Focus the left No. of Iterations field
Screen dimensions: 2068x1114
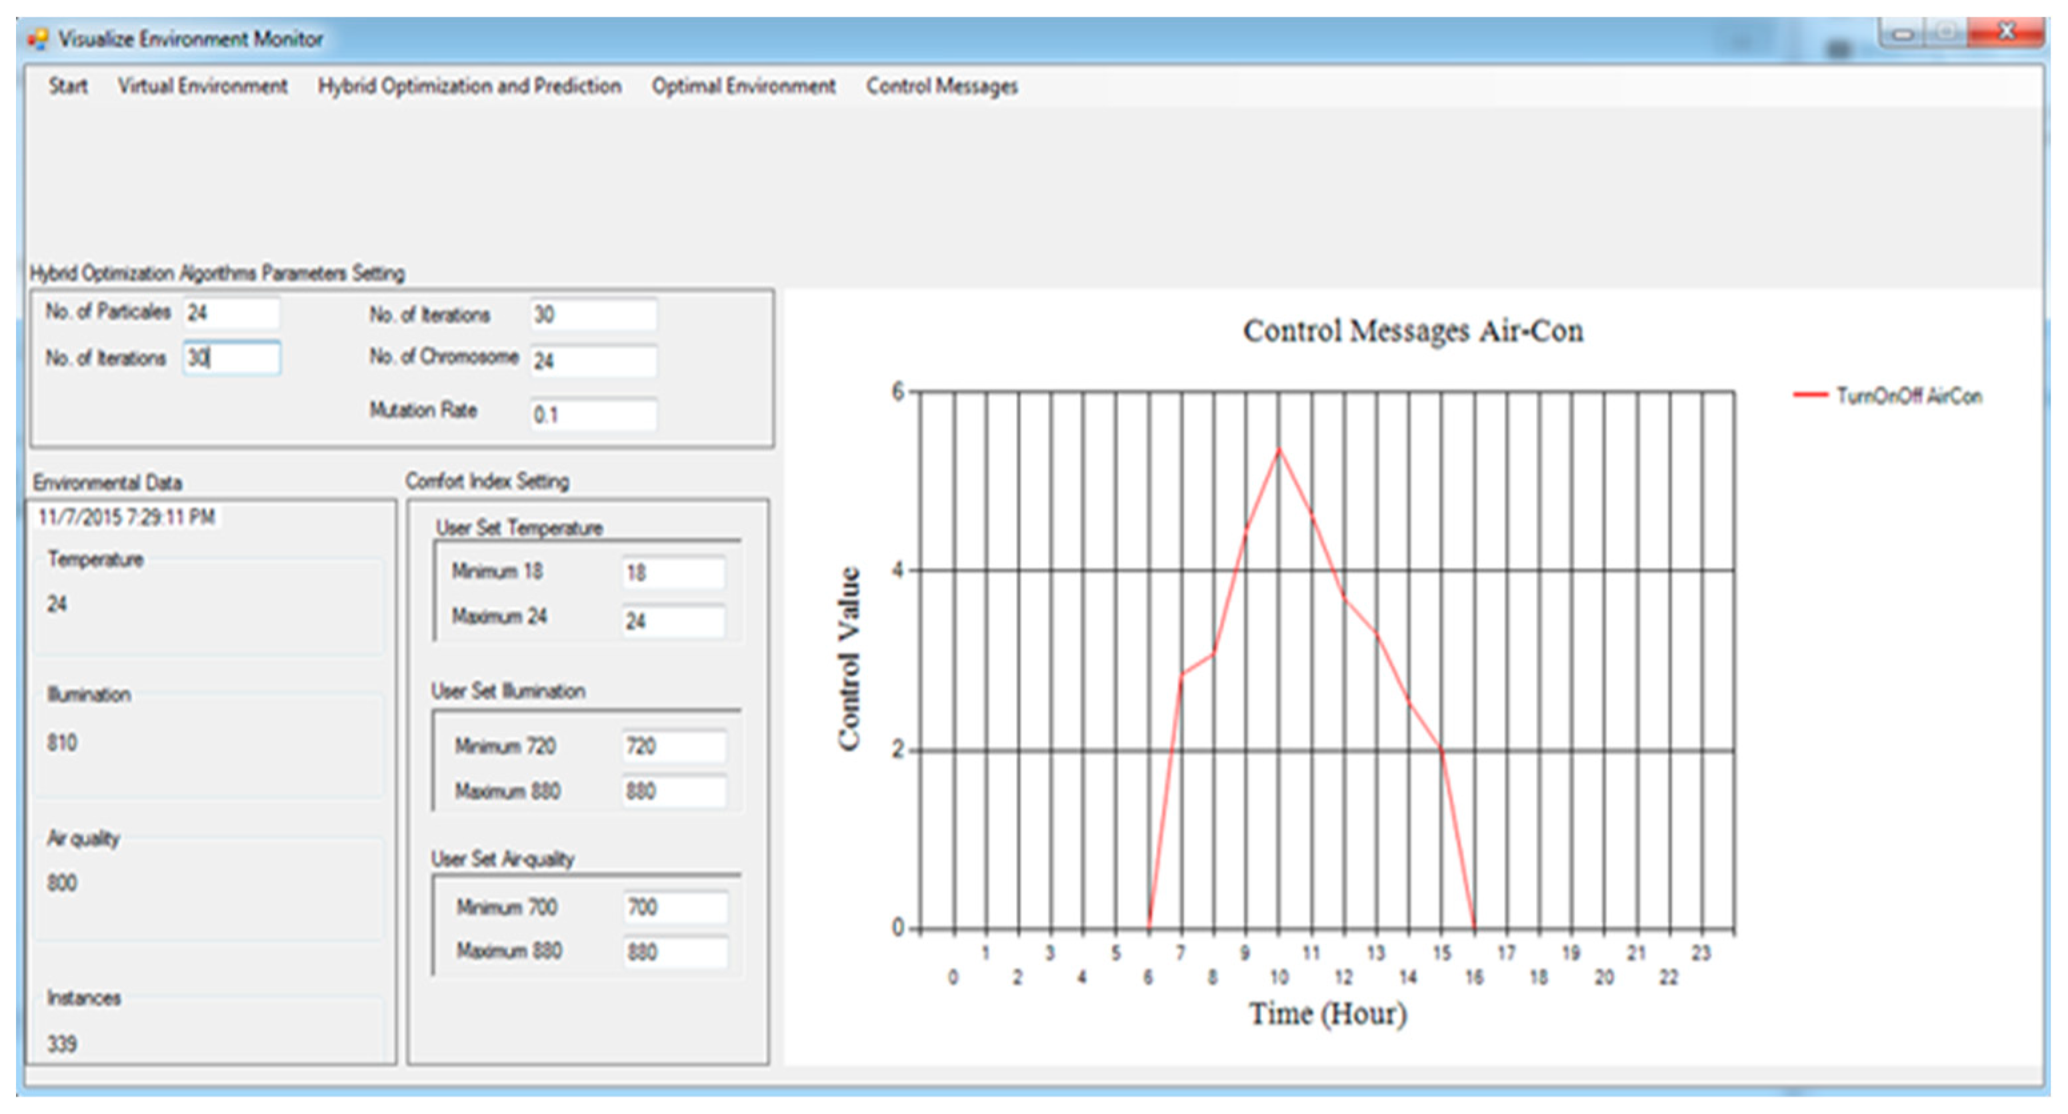(x=231, y=358)
